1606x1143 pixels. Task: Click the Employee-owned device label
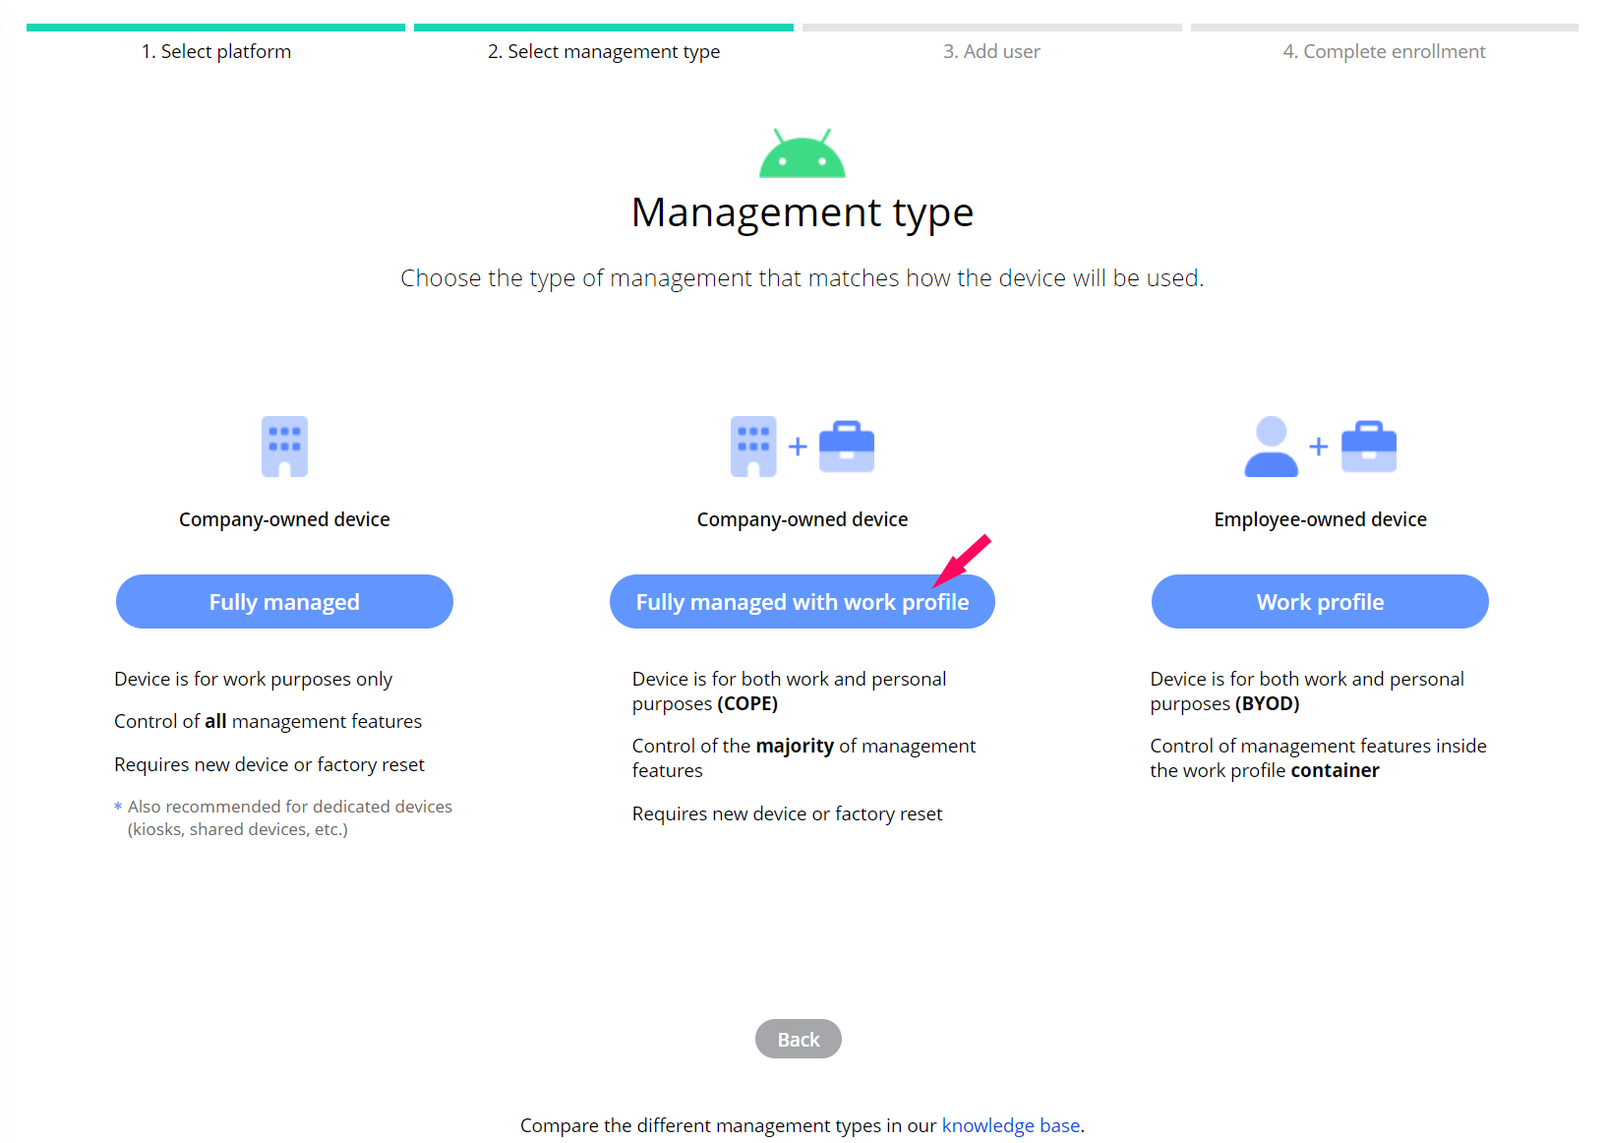coord(1320,519)
